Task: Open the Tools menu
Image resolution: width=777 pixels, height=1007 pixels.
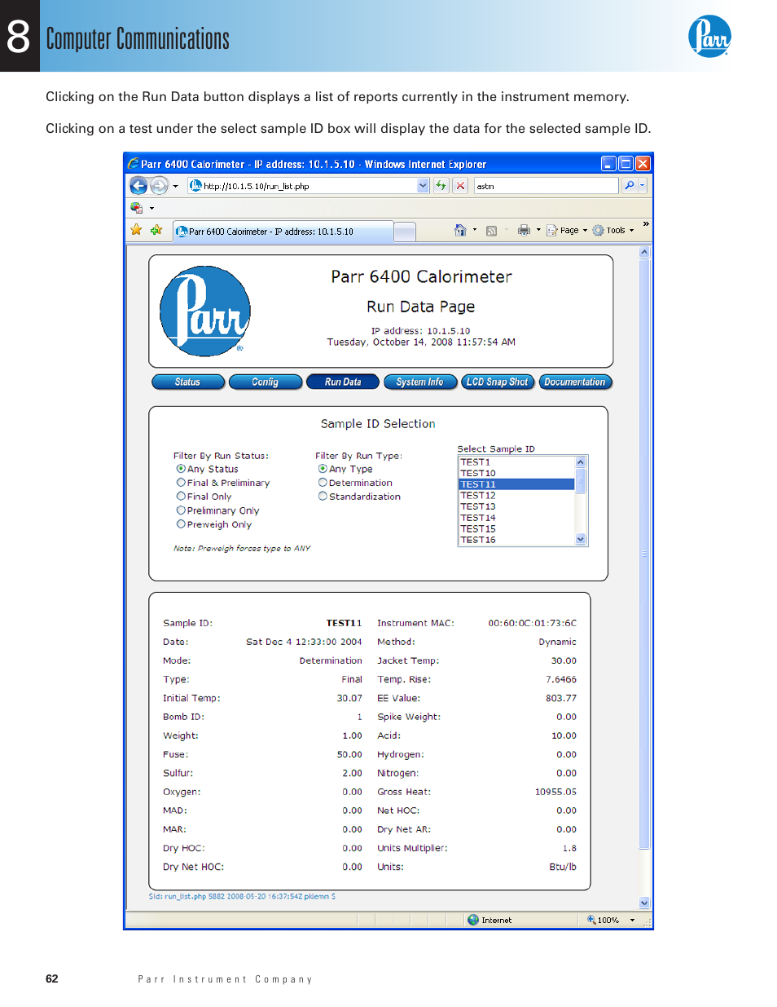Action: [x=613, y=231]
